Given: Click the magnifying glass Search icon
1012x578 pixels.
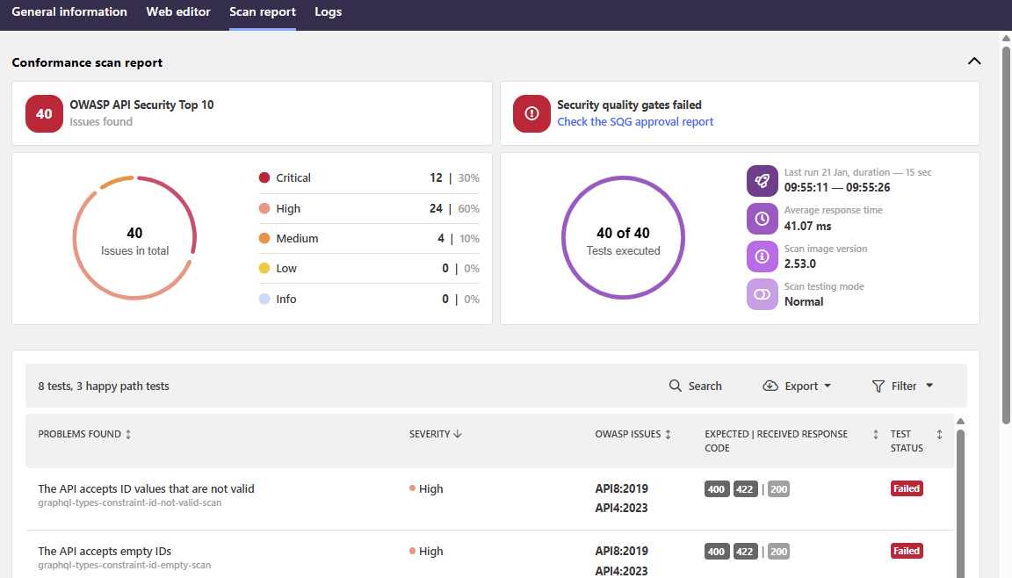Looking at the screenshot, I should click(675, 386).
